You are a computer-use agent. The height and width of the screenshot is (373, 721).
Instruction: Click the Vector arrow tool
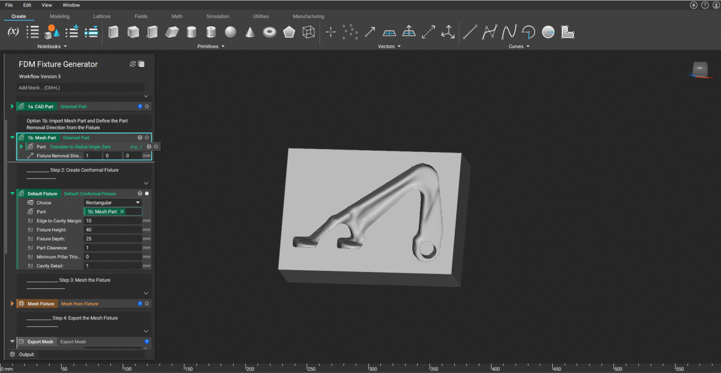tap(370, 32)
